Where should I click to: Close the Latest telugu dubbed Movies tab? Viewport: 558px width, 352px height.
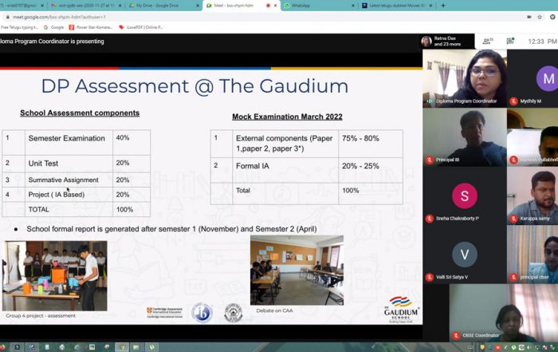430,6
